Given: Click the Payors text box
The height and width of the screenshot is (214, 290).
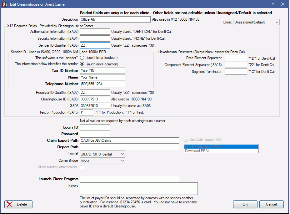Looking at the screenshot, I should pyautogui.click(x=139, y=189).
